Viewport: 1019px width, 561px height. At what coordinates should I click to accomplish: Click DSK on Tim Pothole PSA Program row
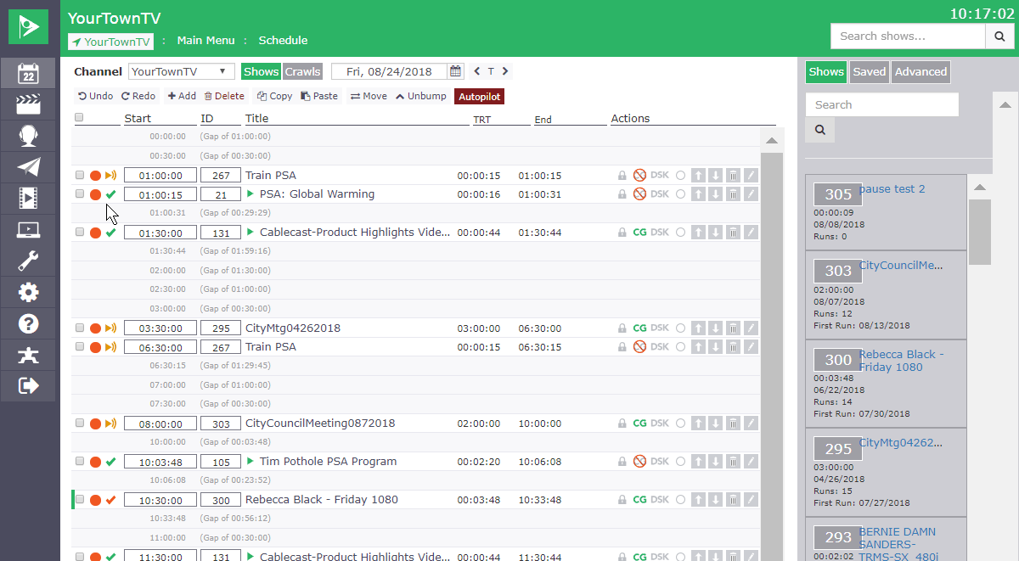click(660, 462)
